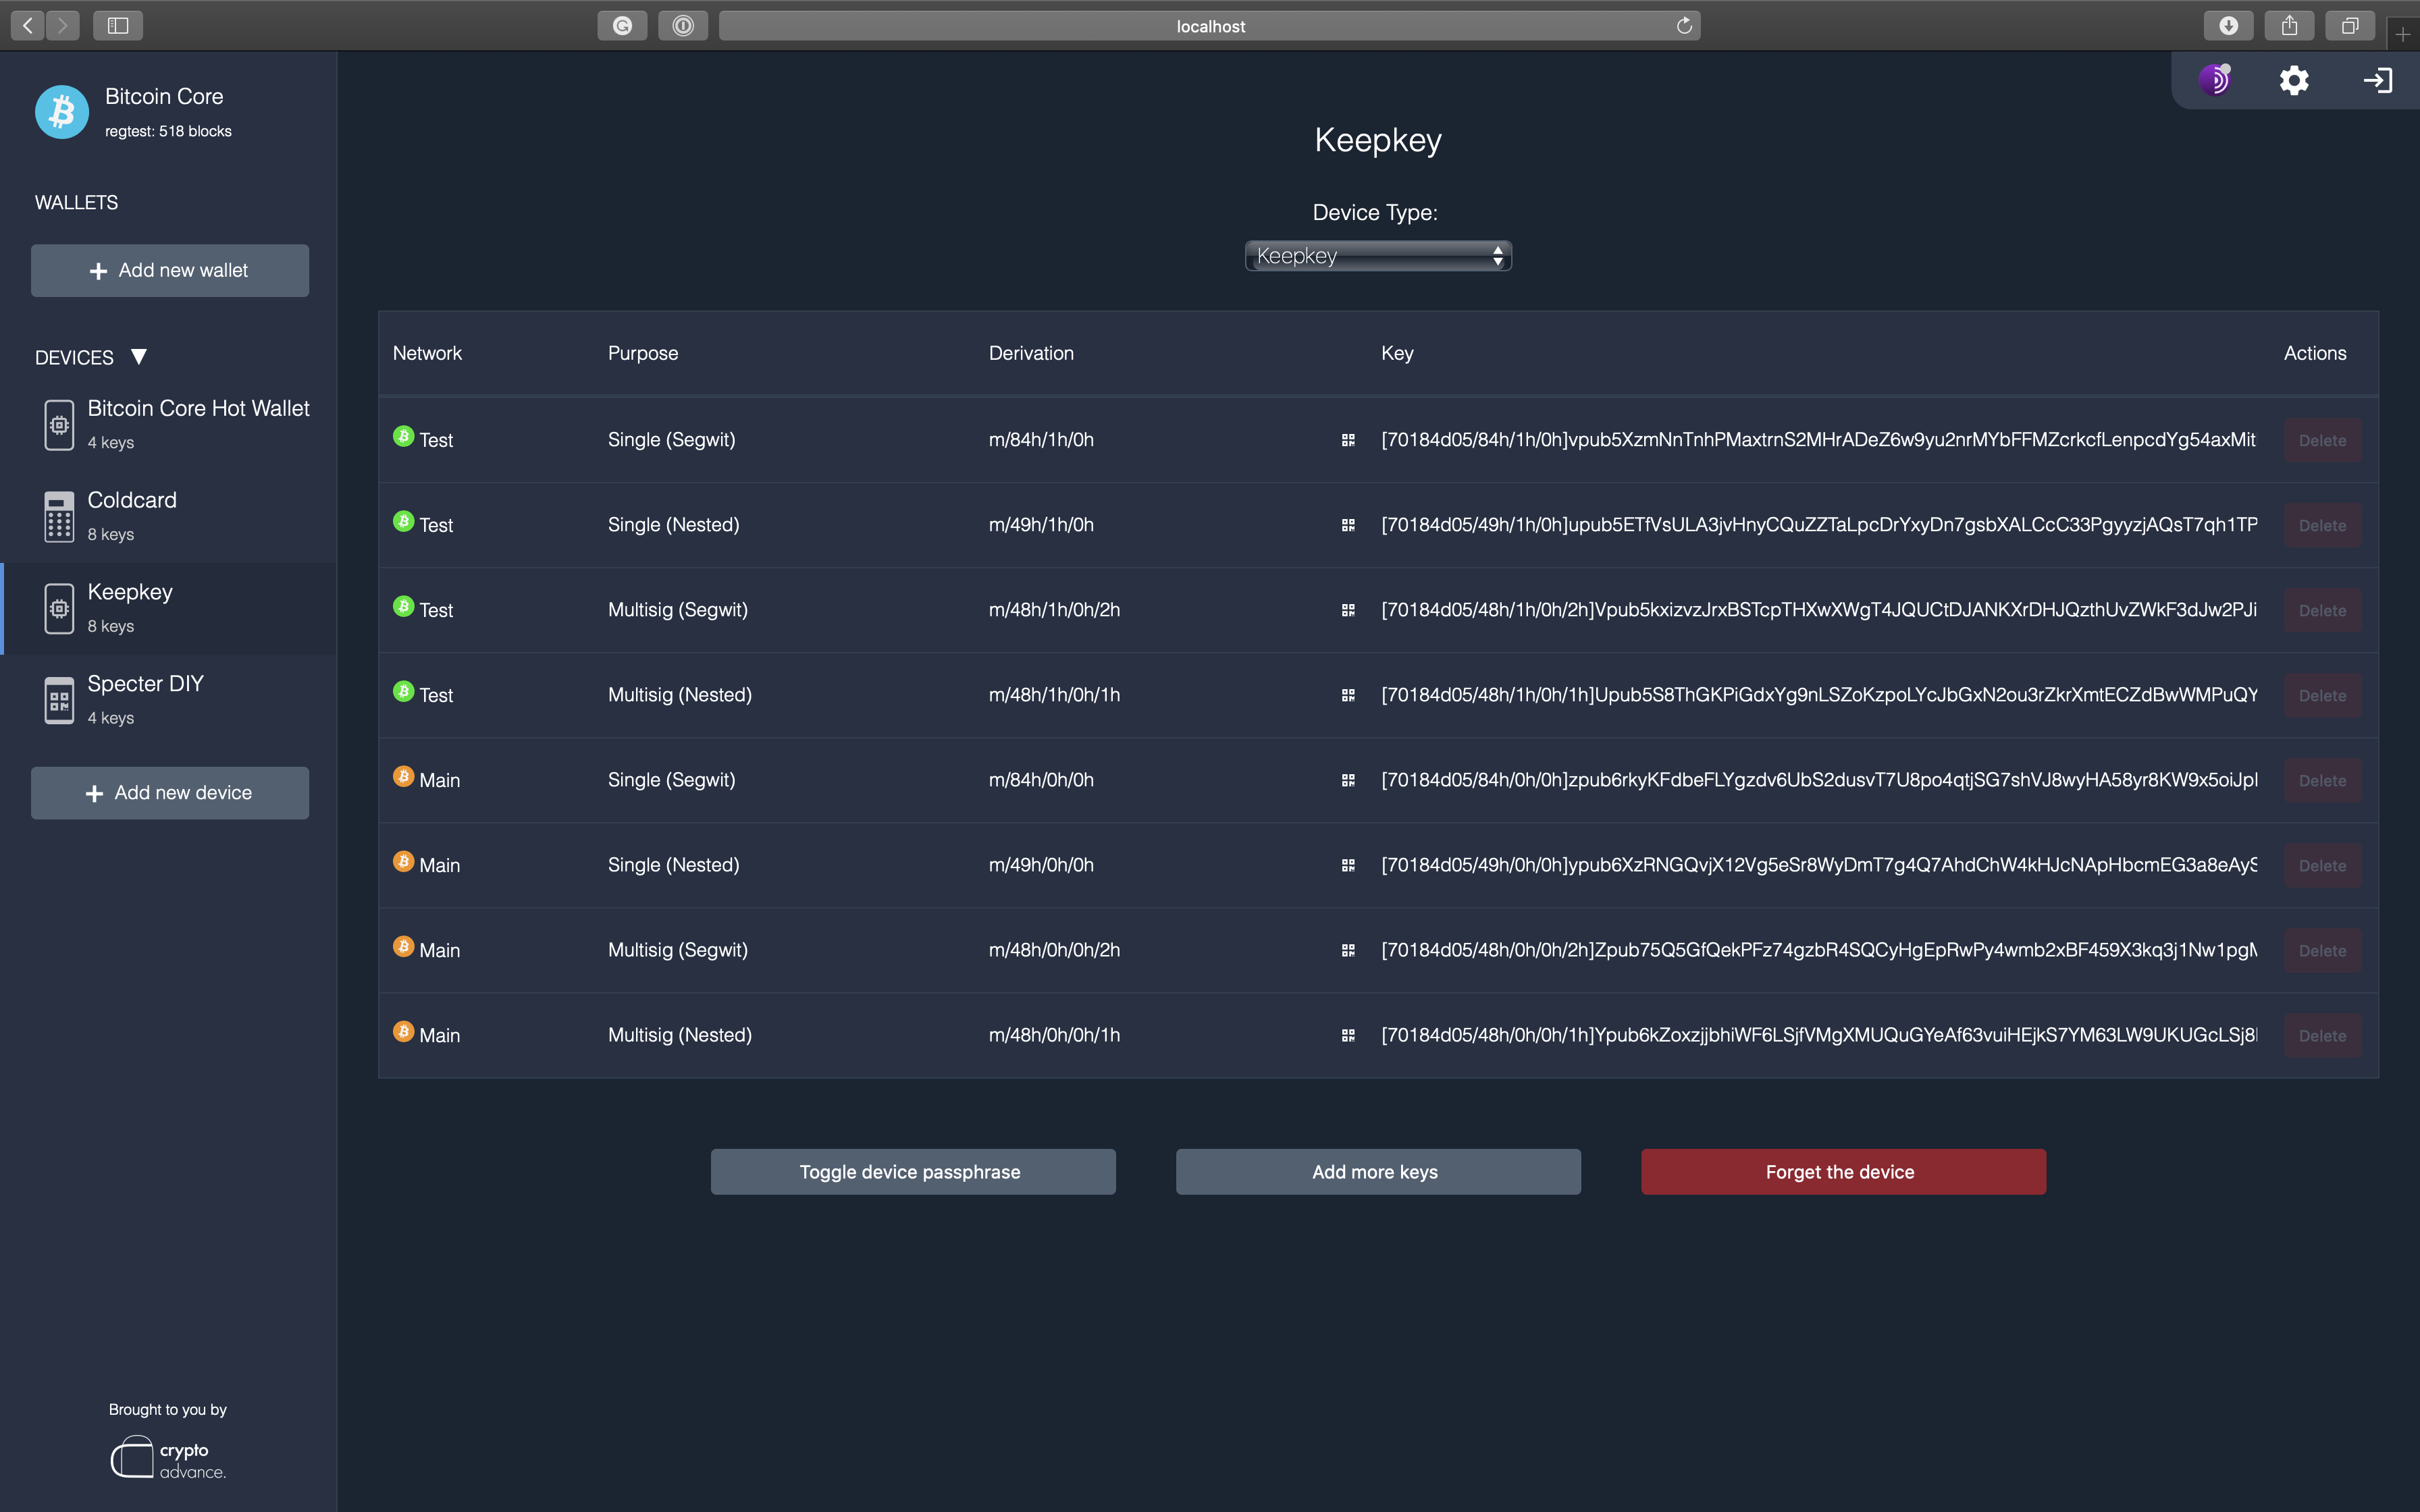Screen dimensions: 2420x1512
Task: Click the logout arrow icon
Action: coord(2377,80)
